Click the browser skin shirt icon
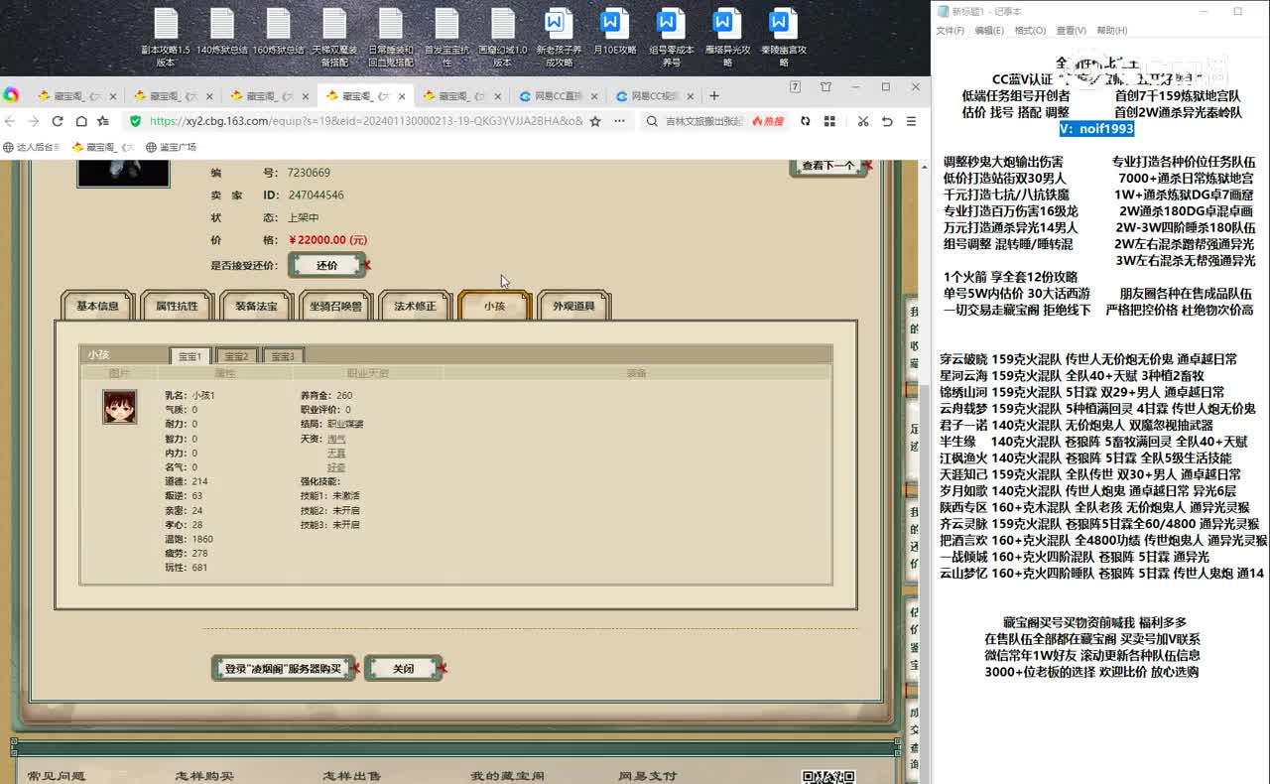The width and height of the screenshot is (1270, 784). (825, 87)
